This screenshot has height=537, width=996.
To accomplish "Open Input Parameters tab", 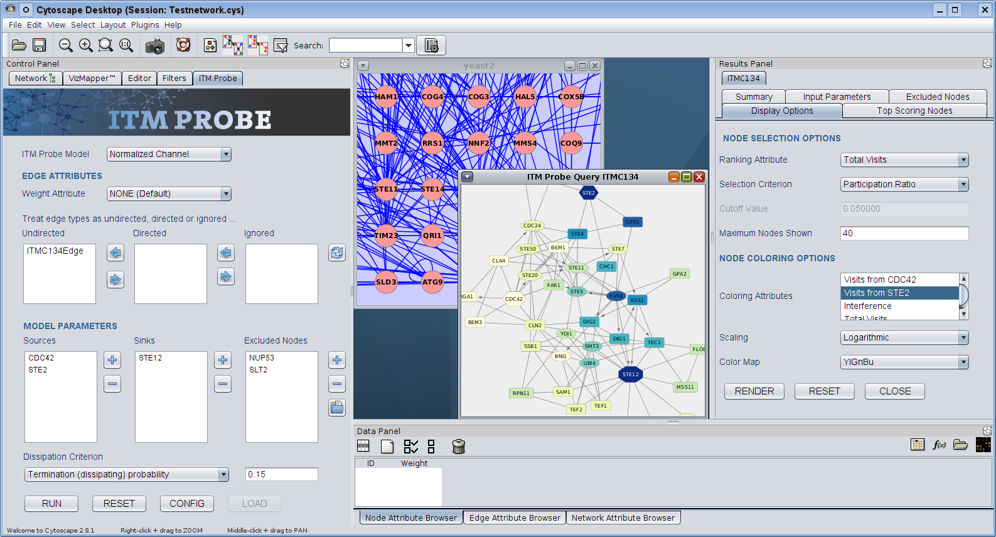I will click(x=837, y=97).
